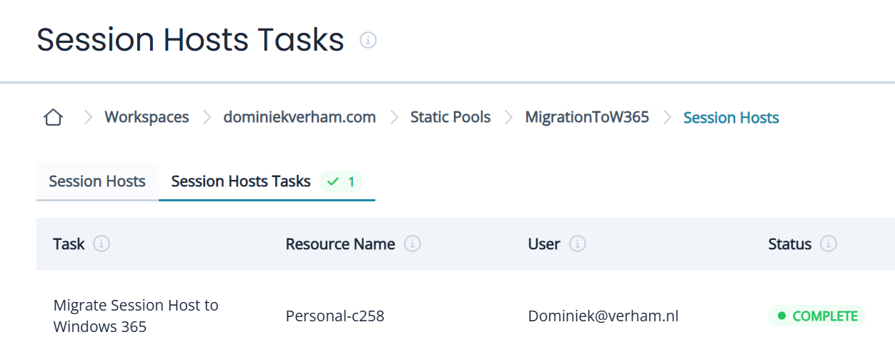Go to home via breadcrumb house icon
This screenshot has height=362, width=895.
coord(53,118)
